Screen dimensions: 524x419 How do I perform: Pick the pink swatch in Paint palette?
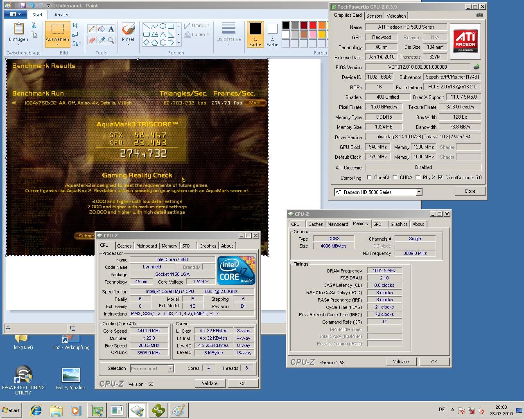pyautogui.click(x=312, y=34)
